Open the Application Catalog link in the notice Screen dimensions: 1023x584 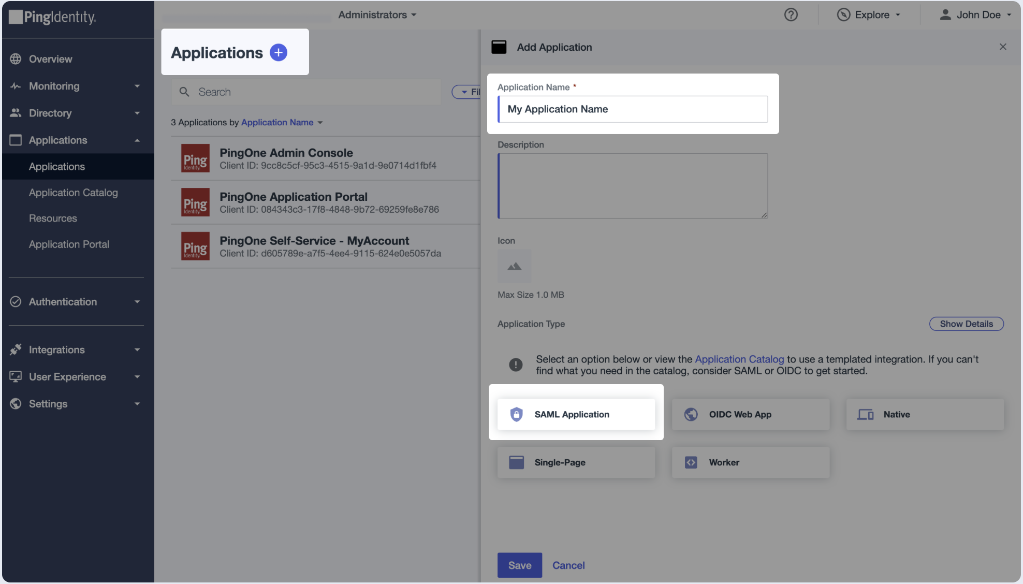pos(739,359)
